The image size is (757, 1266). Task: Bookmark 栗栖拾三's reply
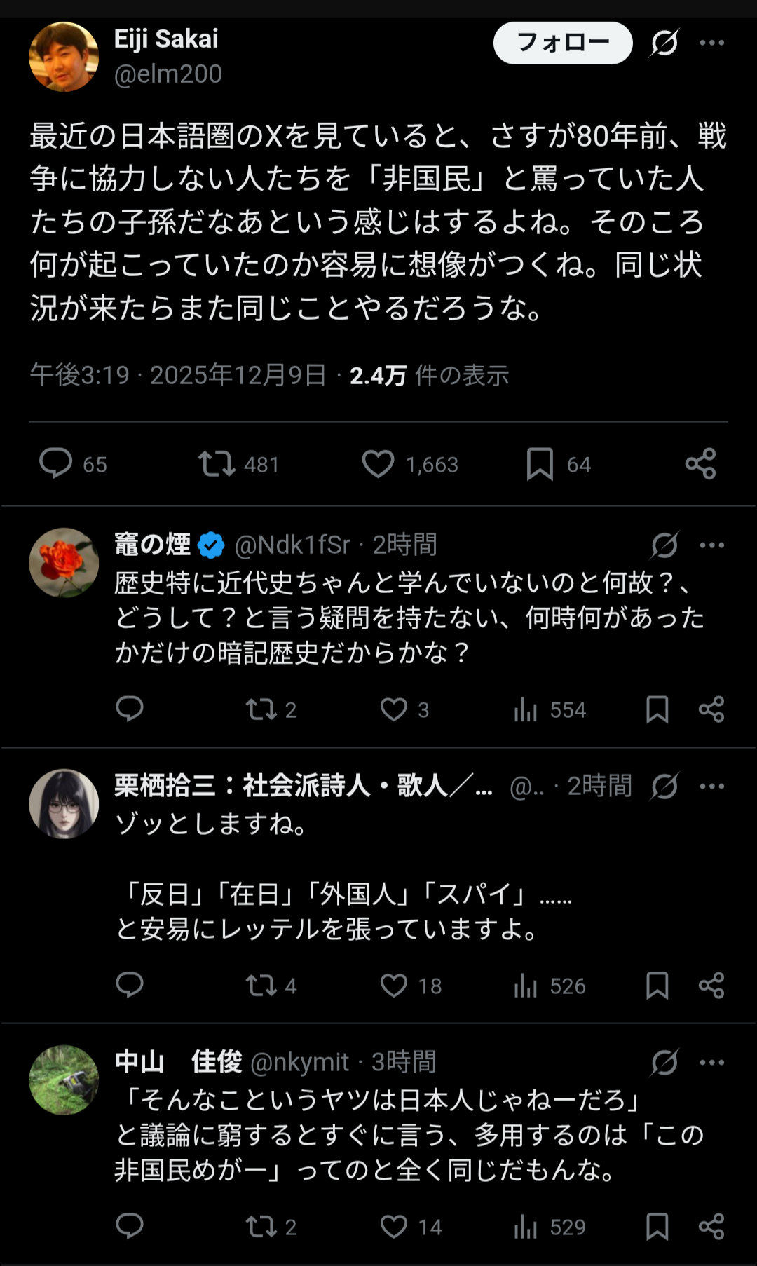(657, 986)
